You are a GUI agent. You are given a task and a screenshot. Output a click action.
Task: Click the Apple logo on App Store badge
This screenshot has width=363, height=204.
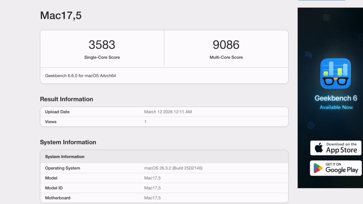(319, 148)
